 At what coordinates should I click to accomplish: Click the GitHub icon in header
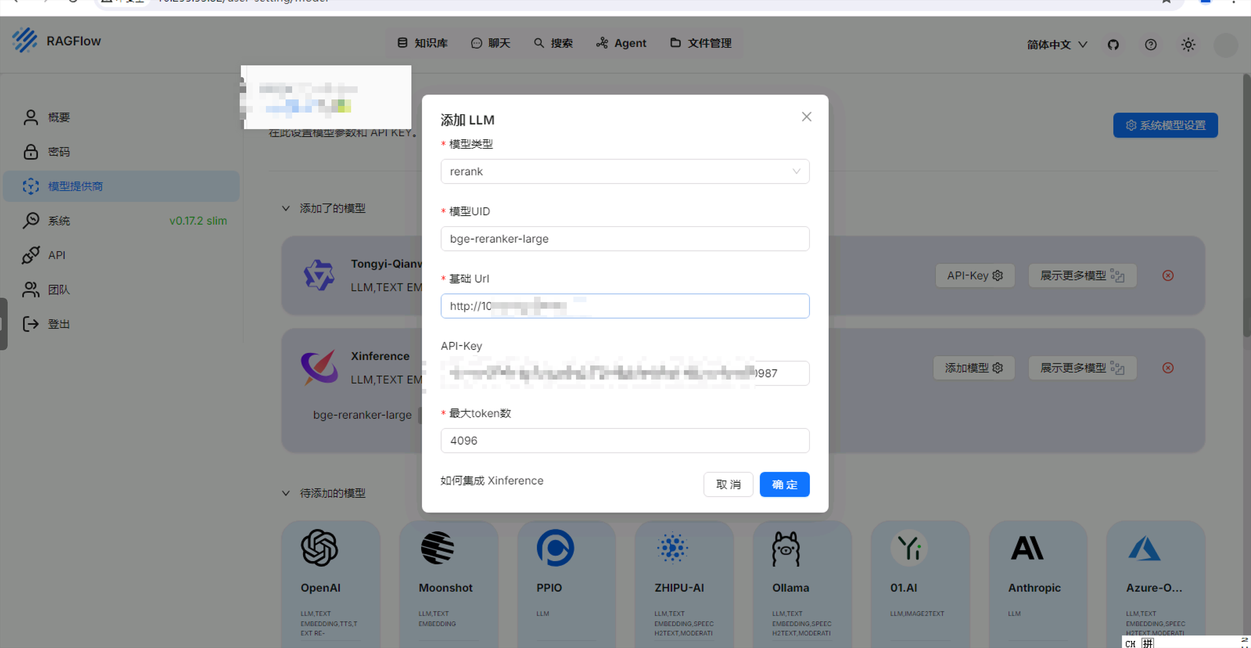[1113, 44]
